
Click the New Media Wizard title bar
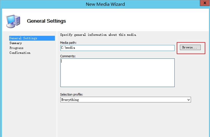coord(105,4)
